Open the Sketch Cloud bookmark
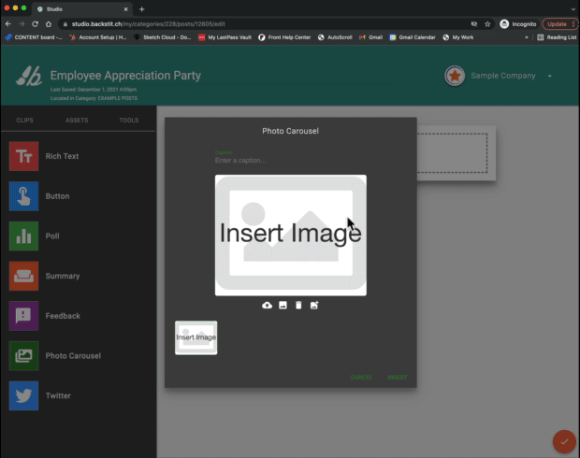The height and width of the screenshot is (458, 580). pos(162,37)
